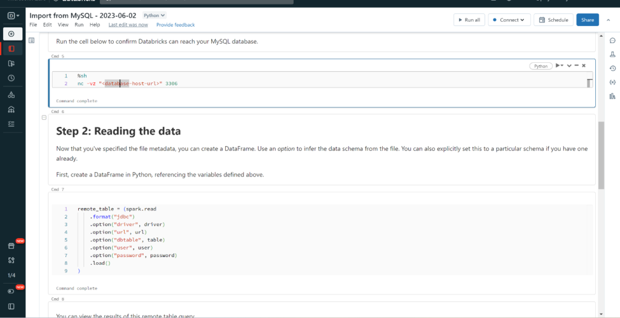Minimize the Cmd 5 cell
The width and height of the screenshot is (620, 318).
coord(576,65)
